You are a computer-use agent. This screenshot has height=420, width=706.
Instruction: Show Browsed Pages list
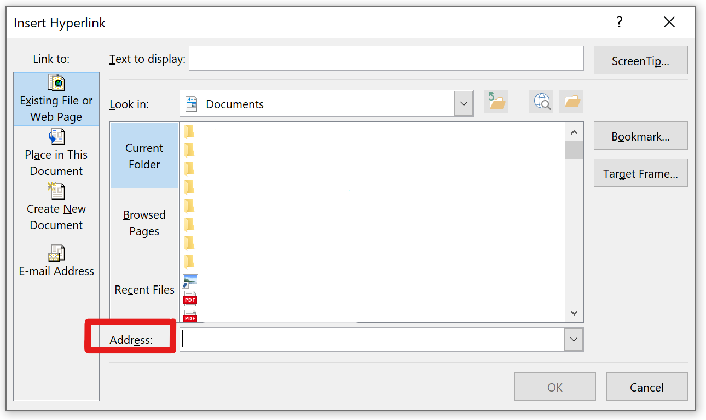(x=144, y=223)
